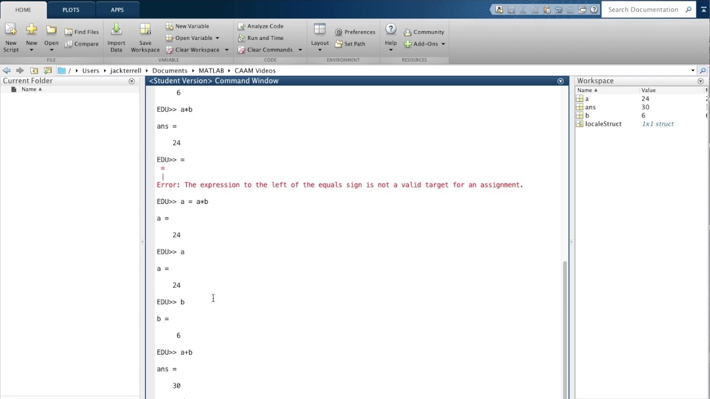Expand the Open Variable dropdown
The width and height of the screenshot is (710, 399).
217,38
